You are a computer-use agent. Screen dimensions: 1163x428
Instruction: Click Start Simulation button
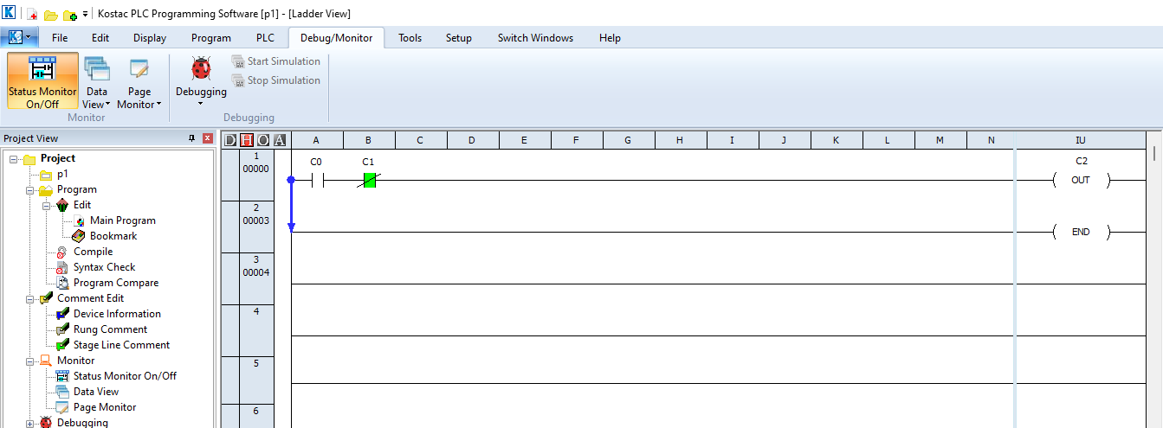276,61
